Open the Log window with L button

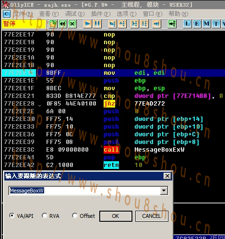coord(187,24)
